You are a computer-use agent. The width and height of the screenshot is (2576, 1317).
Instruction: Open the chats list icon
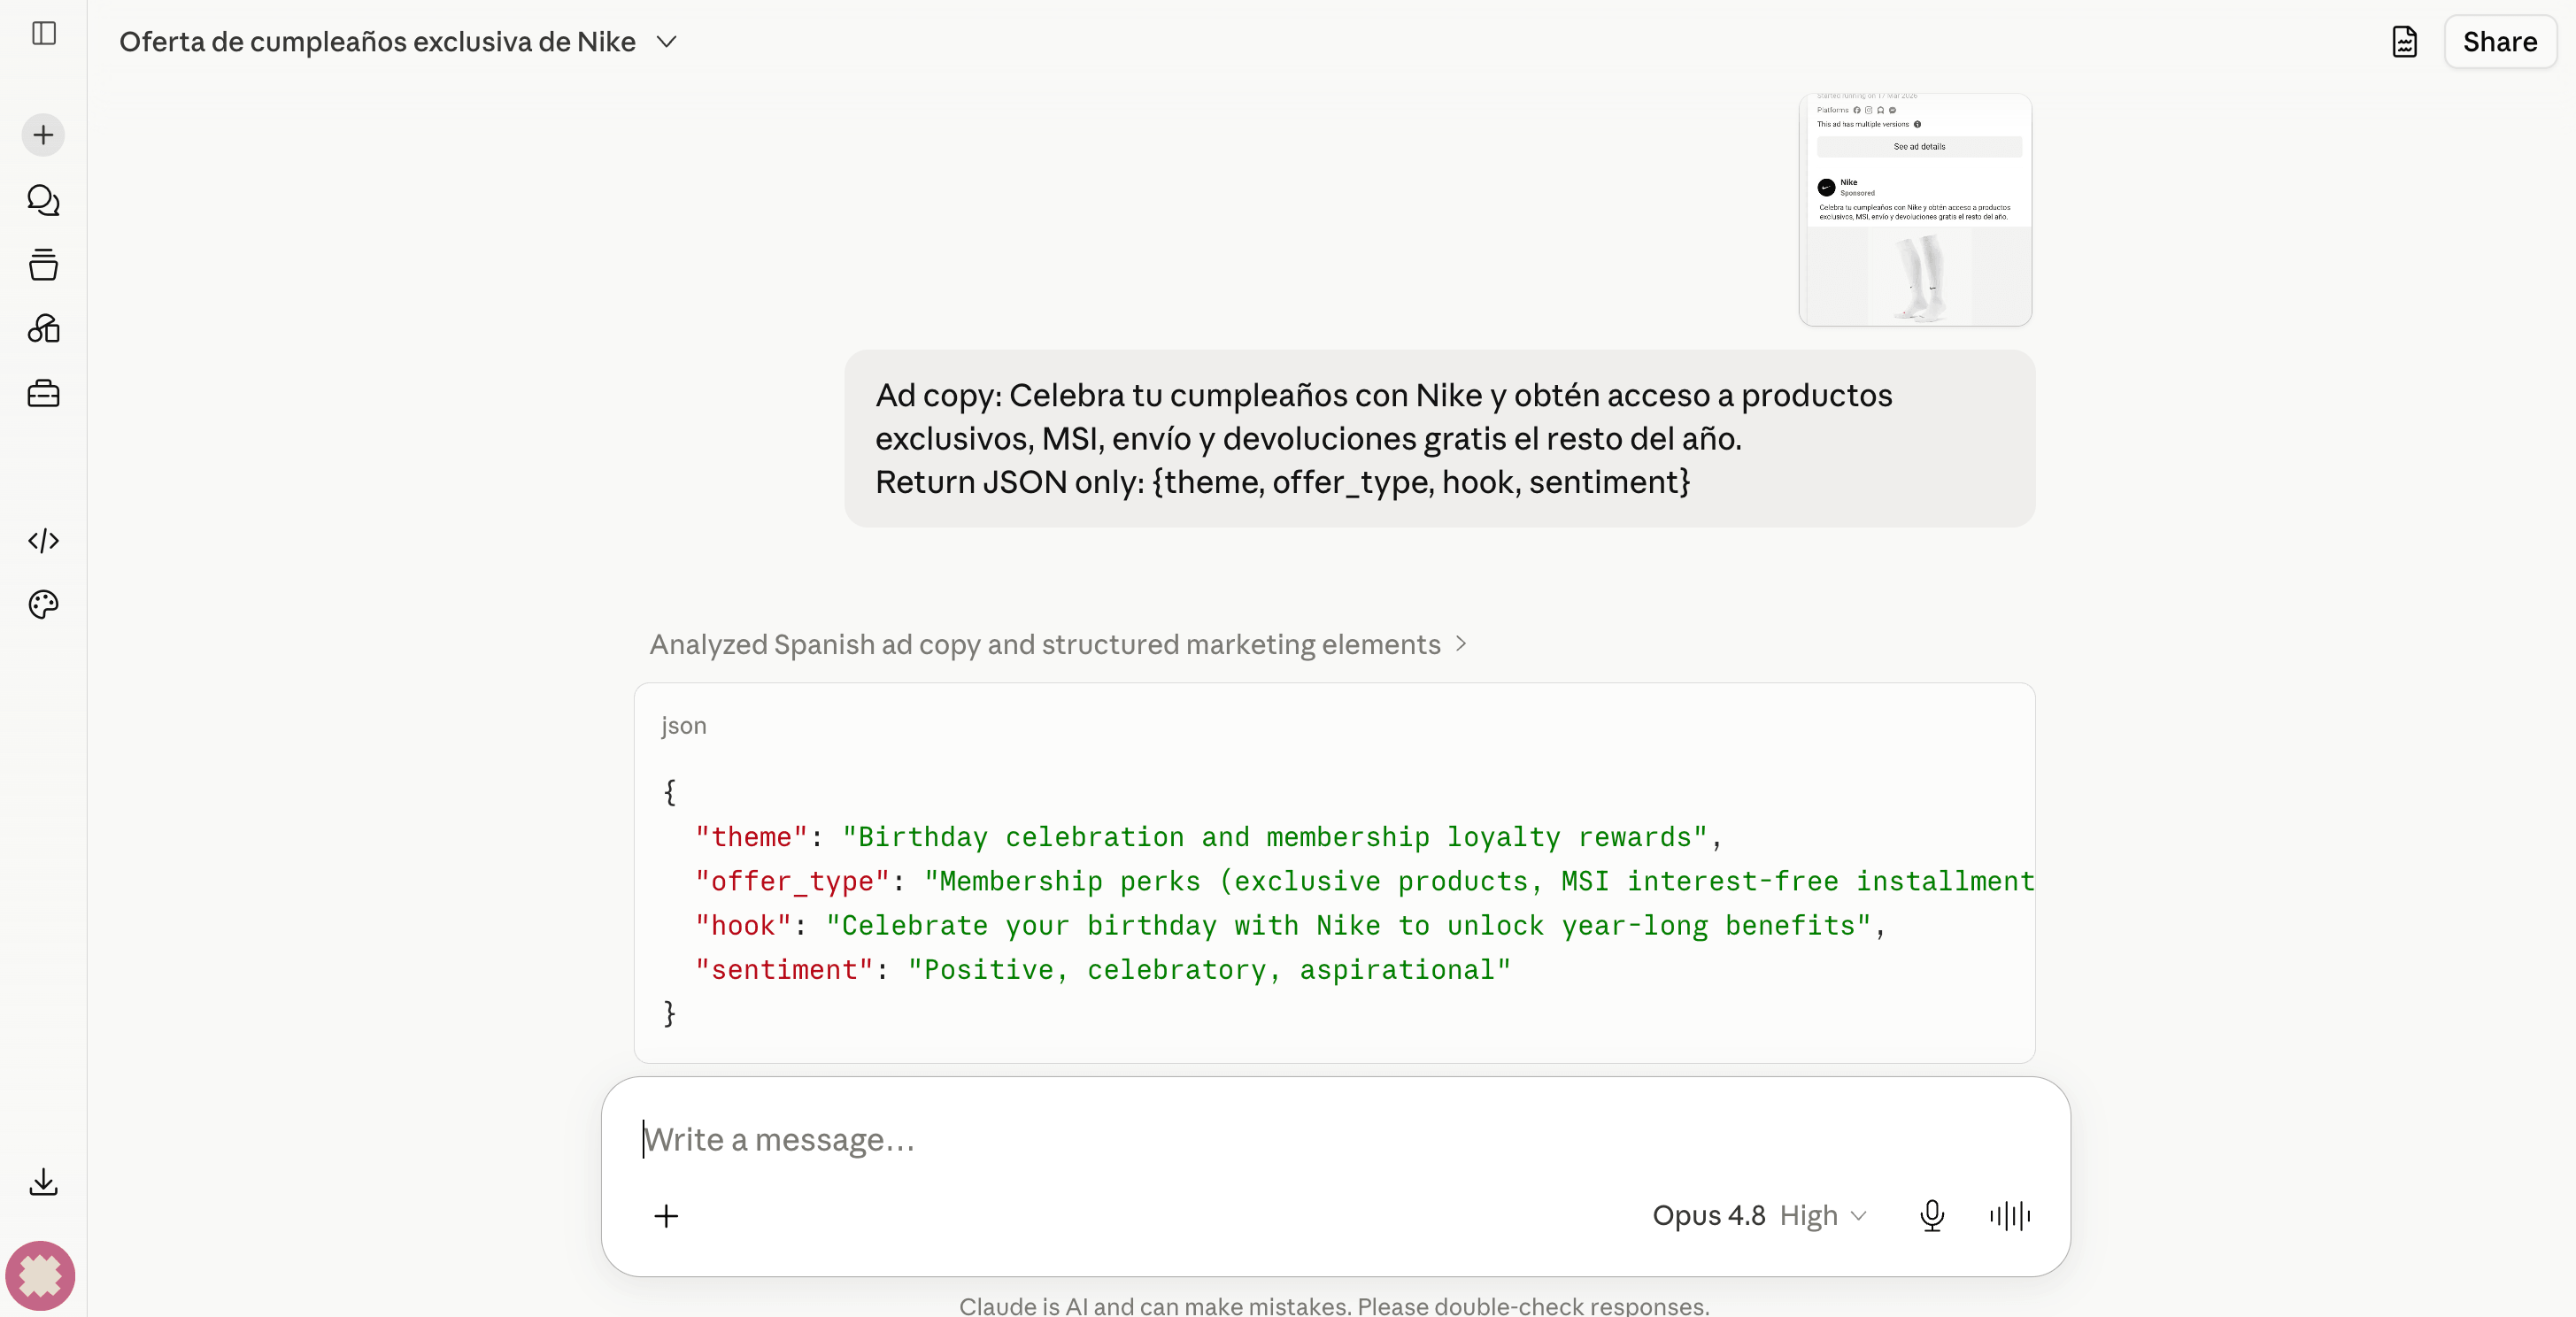coord(43,201)
